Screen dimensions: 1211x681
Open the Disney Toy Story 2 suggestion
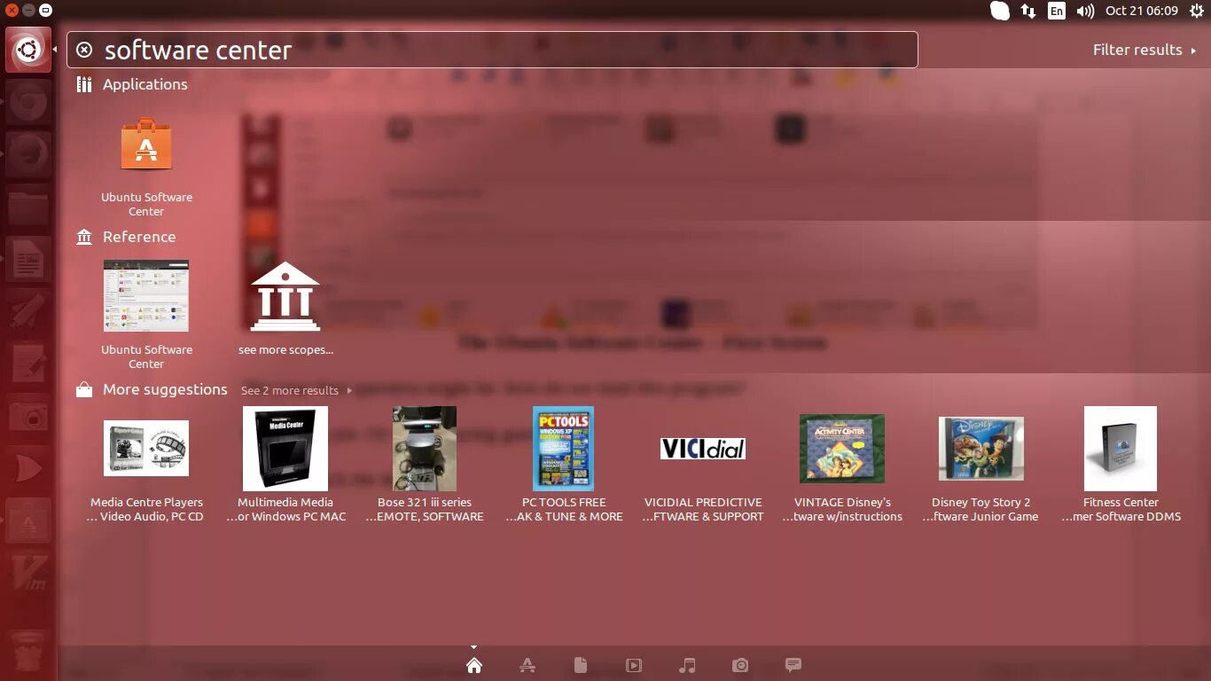(x=981, y=449)
